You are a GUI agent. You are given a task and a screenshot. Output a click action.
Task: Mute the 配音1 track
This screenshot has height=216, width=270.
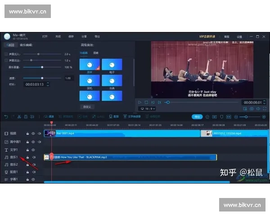click(x=34, y=172)
